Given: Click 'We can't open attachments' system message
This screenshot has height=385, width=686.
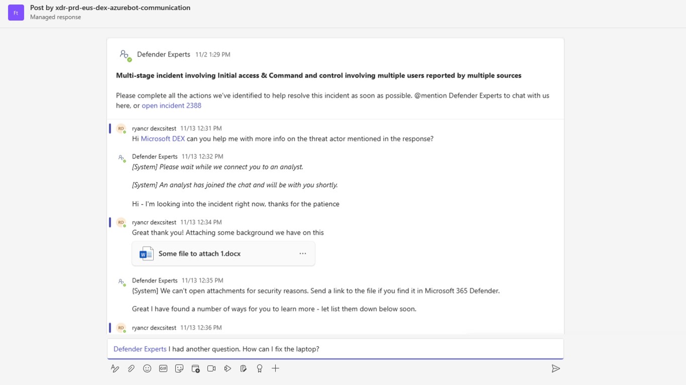Looking at the screenshot, I should [316, 291].
